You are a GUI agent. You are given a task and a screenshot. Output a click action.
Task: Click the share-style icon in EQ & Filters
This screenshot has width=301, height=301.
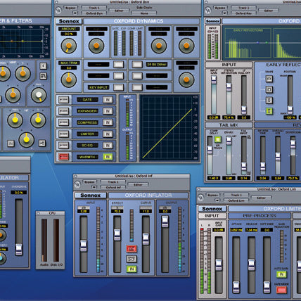pos(42,143)
